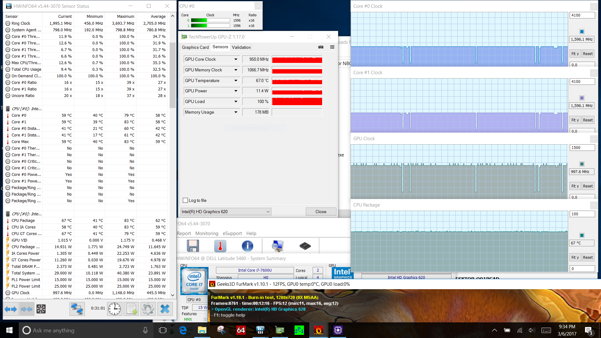Select CPU Package temperature sensor row
The height and width of the screenshot is (338, 601).
tap(86, 221)
